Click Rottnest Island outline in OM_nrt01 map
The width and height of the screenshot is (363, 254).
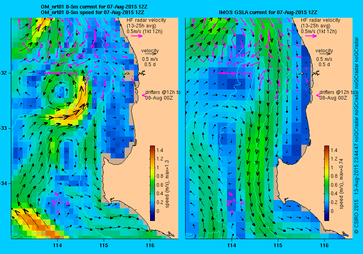pos(127,73)
